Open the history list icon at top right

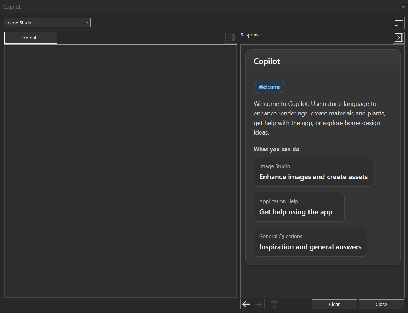point(399,23)
